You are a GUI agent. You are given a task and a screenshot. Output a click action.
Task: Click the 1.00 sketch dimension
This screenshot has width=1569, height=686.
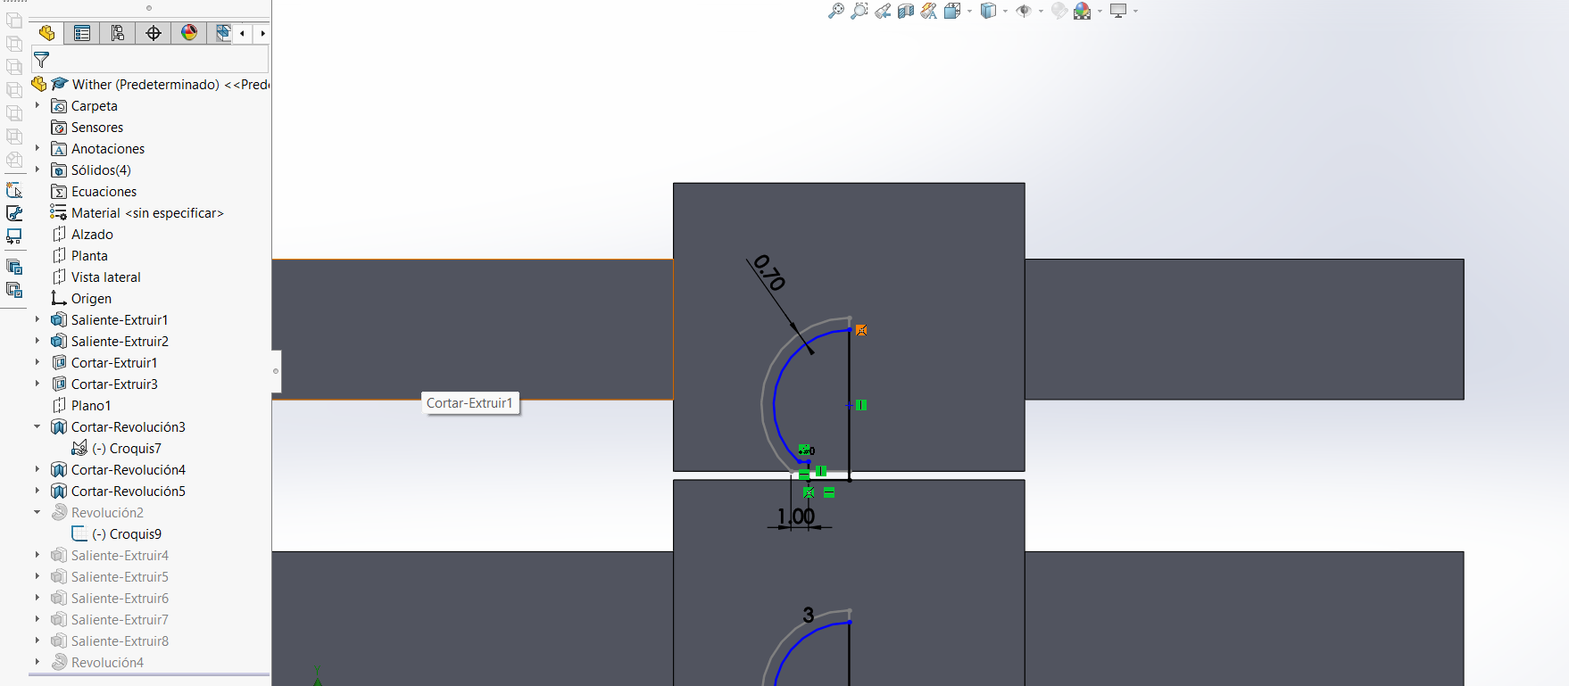(796, 517)
